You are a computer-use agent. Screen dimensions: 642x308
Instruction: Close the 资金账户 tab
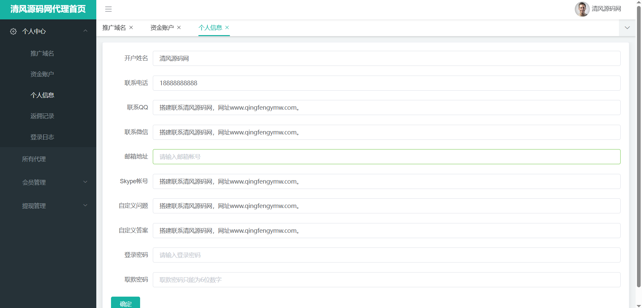(179, 27)
